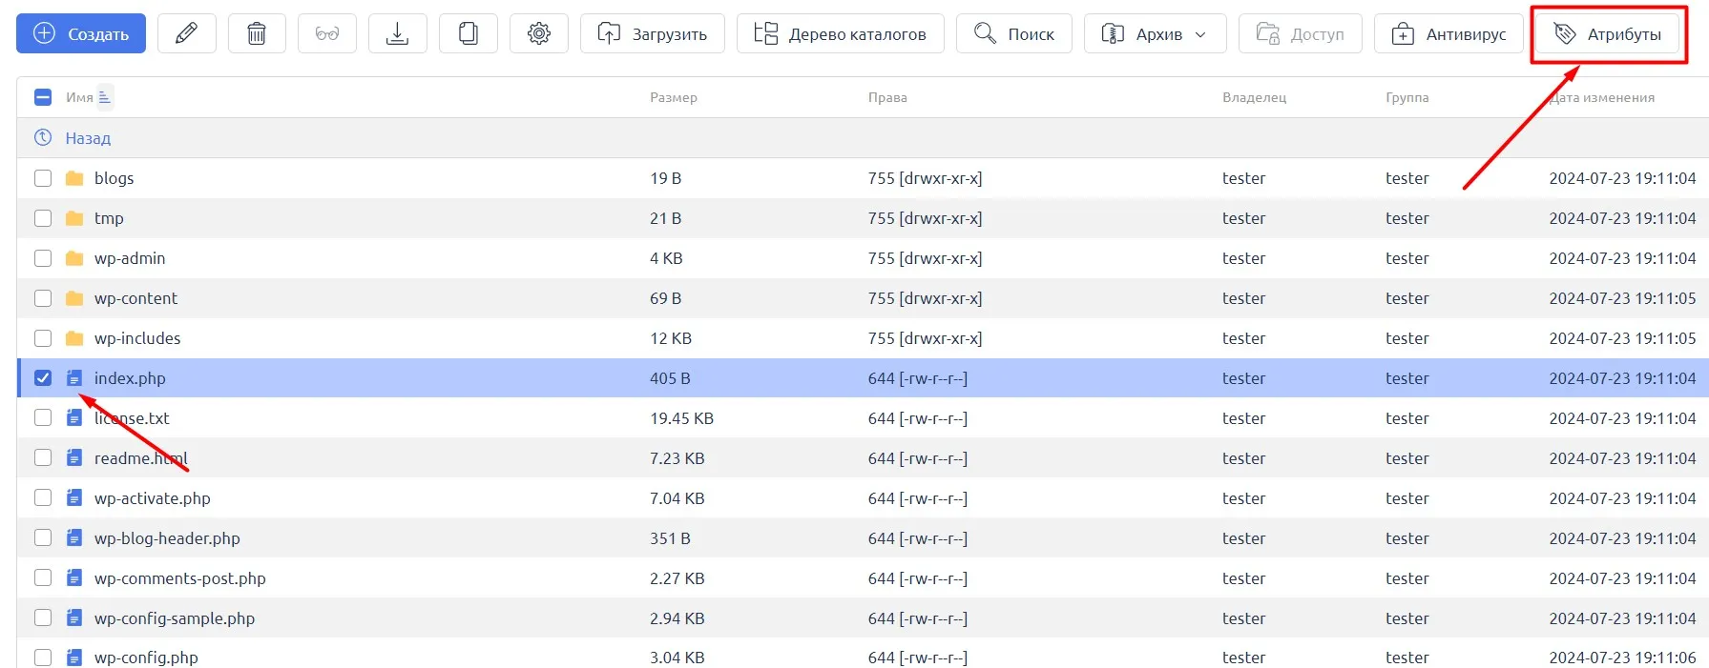Click the wp-includes folder icon

click(x=74, y=338)
